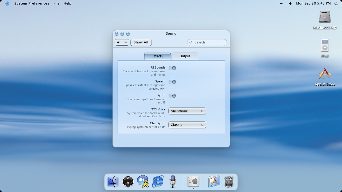Zoom the Sound window with third button
The width and height of the screenshot is (342, 192).
pyautogui.click(x=128, y=34)
